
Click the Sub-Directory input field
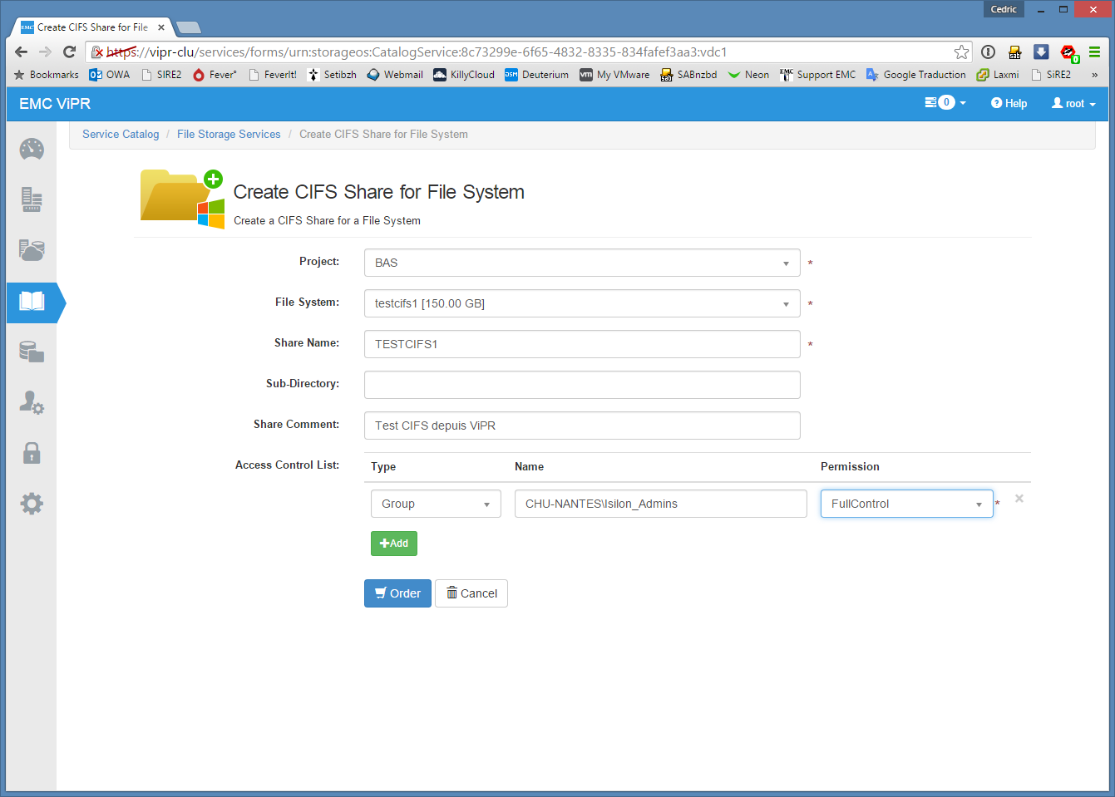(581, 385)
